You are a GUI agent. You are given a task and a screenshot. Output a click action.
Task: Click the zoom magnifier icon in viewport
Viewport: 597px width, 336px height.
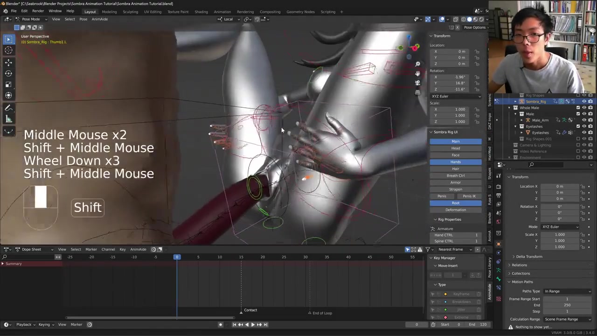417,64
